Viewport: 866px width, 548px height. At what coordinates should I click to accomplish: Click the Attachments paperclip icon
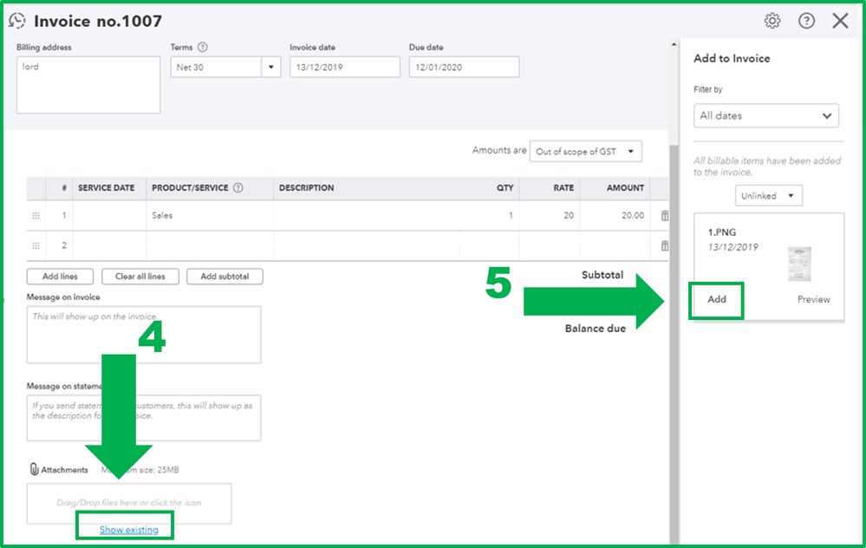pos(34,469)
